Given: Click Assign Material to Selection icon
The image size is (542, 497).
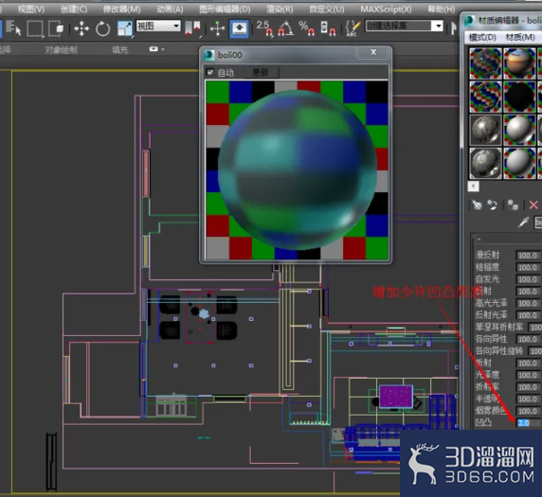Looking at the screenshot, I should [x=513, y=205].
